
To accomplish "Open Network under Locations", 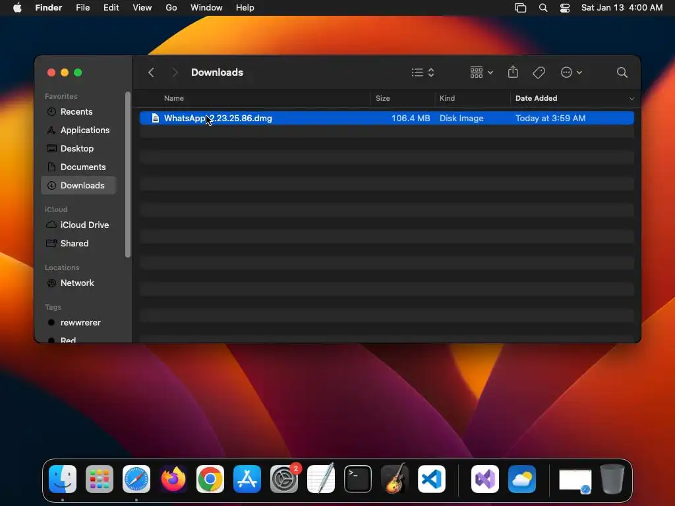I will 78,283.
